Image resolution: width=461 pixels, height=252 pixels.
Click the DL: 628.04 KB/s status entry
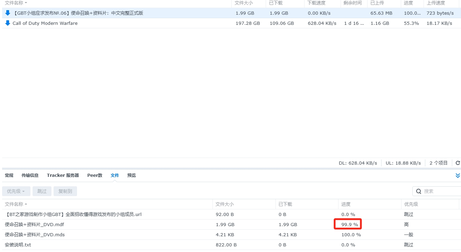coord(358,163)
